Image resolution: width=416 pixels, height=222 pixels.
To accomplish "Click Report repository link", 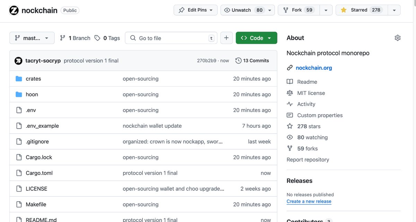I will point(308,159).
